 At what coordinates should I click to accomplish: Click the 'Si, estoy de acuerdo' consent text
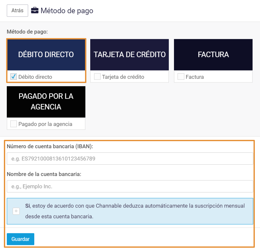[x=135, y=211]
